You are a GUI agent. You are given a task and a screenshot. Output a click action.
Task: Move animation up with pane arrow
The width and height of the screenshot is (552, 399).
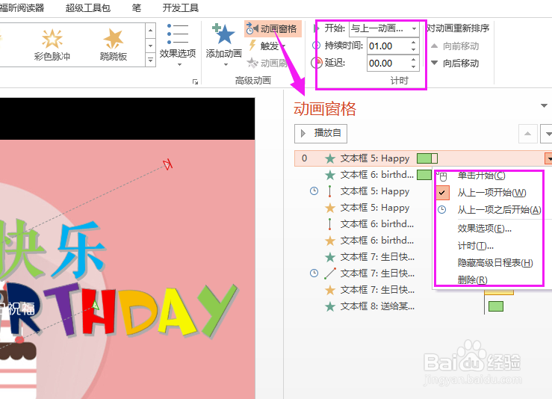(x=527, y=134)
